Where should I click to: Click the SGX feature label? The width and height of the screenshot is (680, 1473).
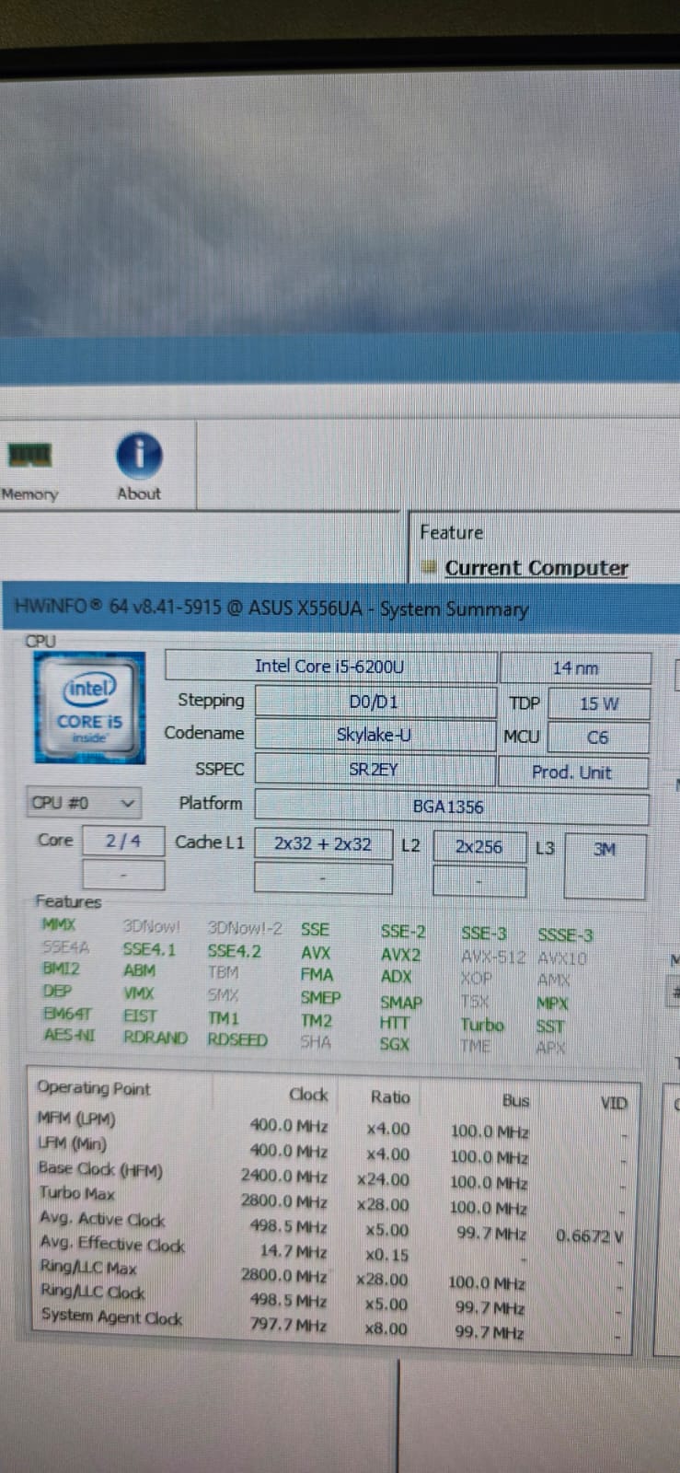pyautogui.click(x=395, y=1044)
